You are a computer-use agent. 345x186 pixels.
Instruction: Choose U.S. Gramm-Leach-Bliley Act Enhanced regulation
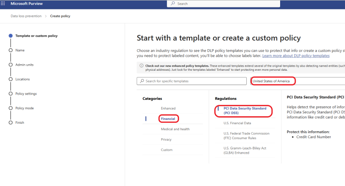(x=245, y=150)
